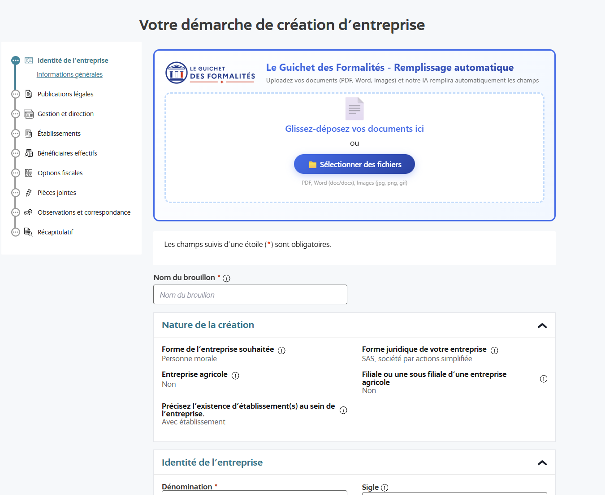Image resolution: width=605 pixels, height=497 pixels.
Task: Click the Options fiscales step in sidebar
Action: coord(60,173)
